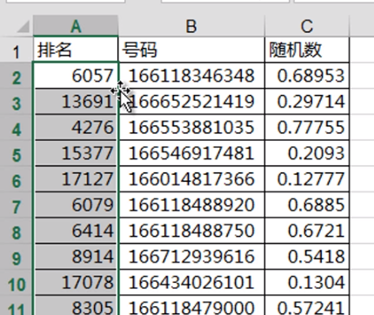Screen dimensions: 374x315
Task: Select cell containing 15377
Action: 76,153
